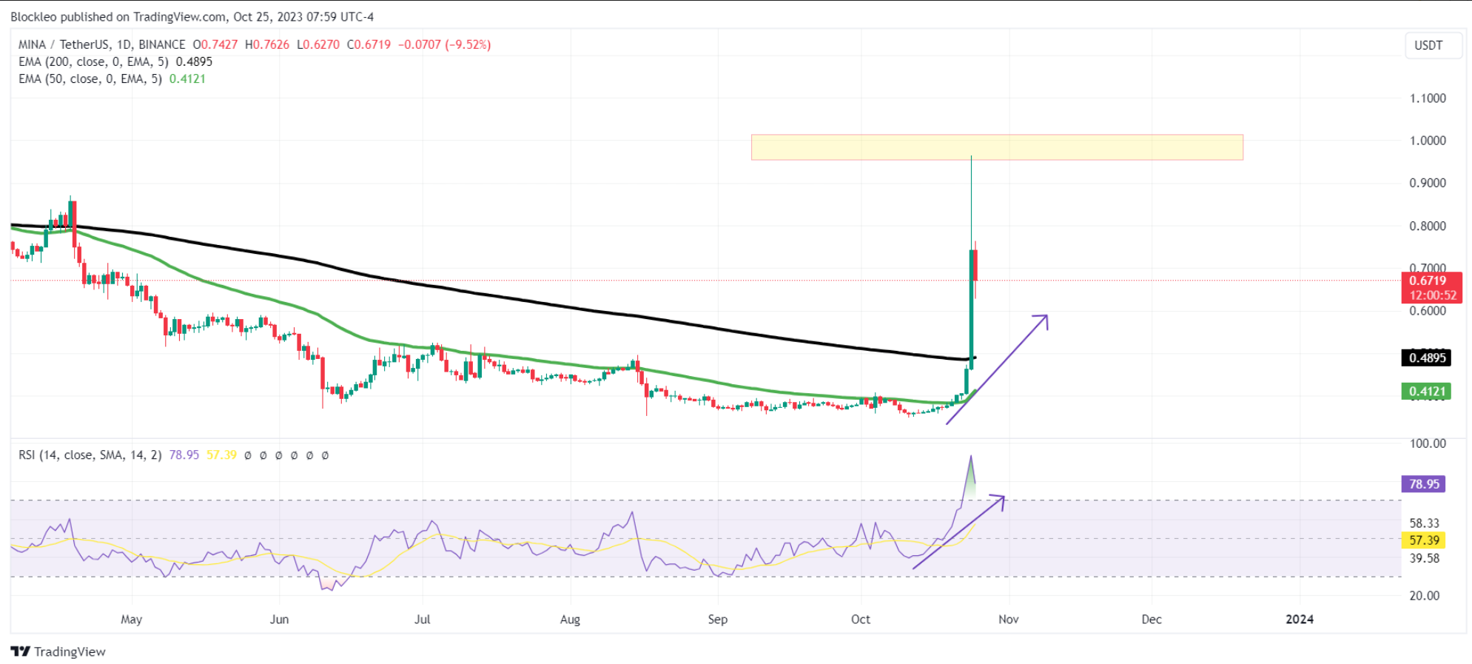Image resolution: width=1472 pixels, height=664 pixels.
Task: Click the May label on time axis
Action: tap(131, 619)
